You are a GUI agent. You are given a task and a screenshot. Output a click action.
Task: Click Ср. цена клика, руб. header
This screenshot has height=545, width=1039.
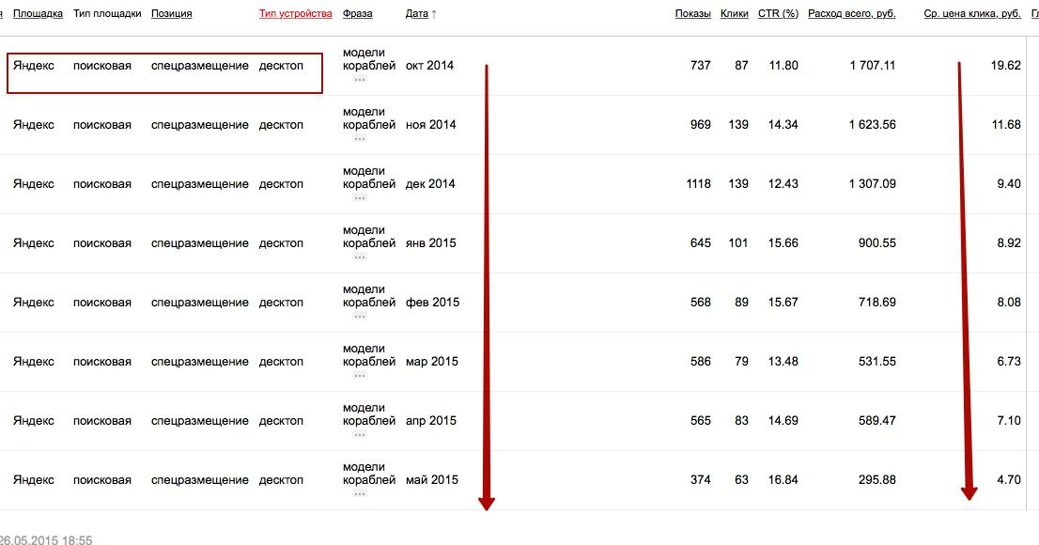pyautogui.click(x=971, y=14)
